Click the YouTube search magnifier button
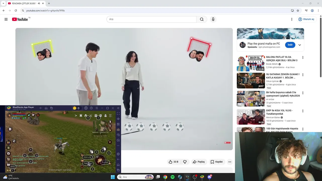The width and height of the screenshot is (322, 181). click(202, 19)
